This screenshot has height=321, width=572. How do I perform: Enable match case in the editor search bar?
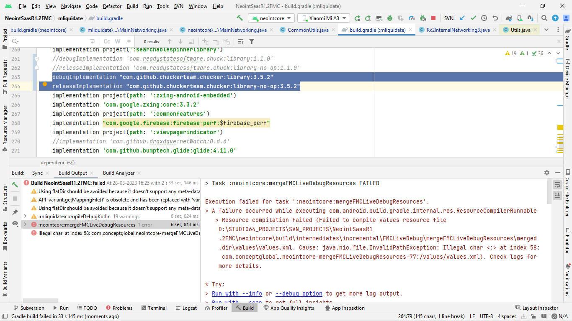click(107, 41)
